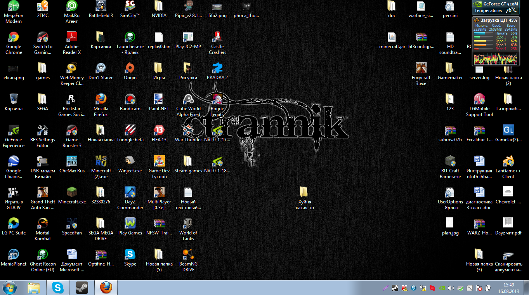Launch Skype from desktop icon

[x=130, y=258]
